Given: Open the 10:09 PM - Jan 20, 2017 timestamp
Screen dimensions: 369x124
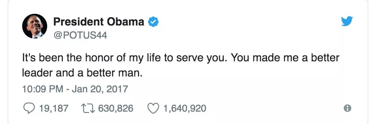Looking at the screenshot, I should pyautogui.click(x=75, y=89).
